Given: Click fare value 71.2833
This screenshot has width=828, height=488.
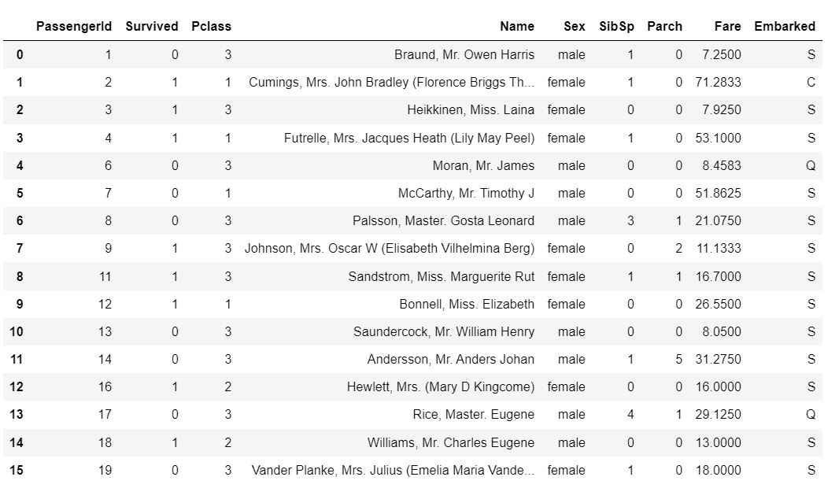Looking at the screenshot, I should coord(718,82).
